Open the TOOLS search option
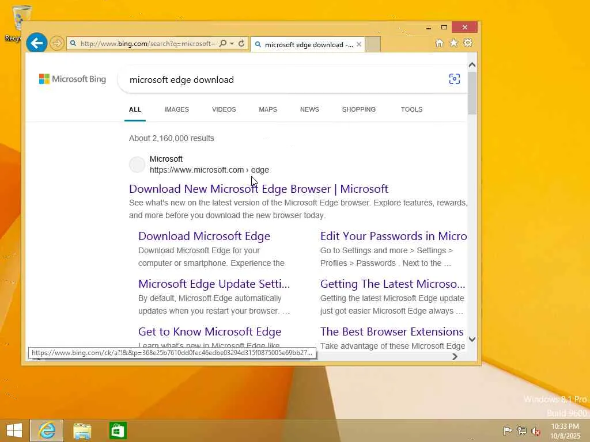590x442 pixels. 411,109
